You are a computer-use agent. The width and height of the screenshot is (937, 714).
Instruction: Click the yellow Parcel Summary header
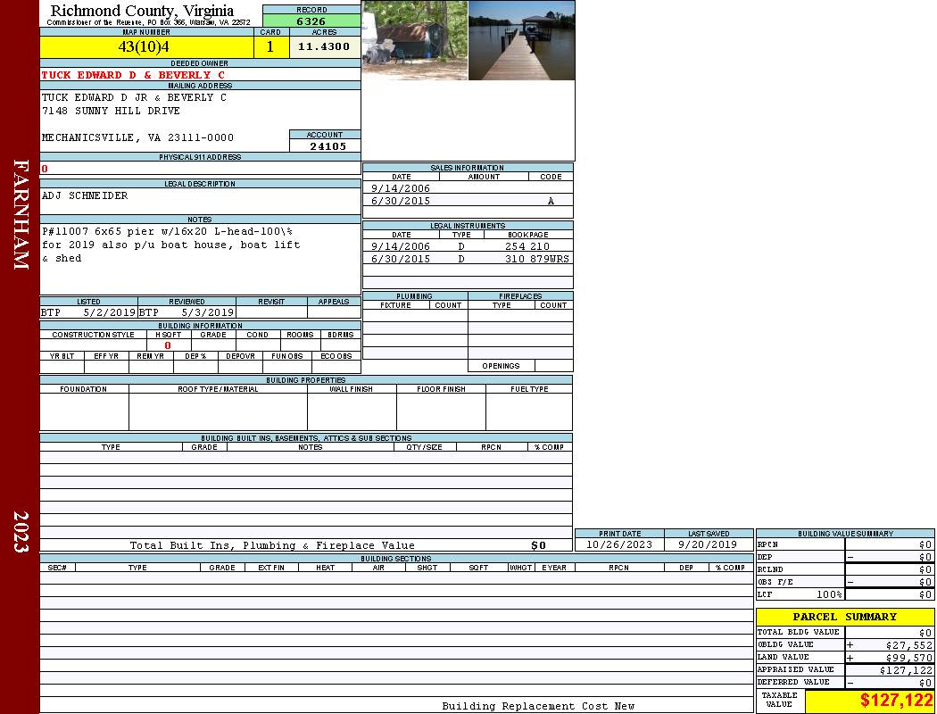(844, 617)
